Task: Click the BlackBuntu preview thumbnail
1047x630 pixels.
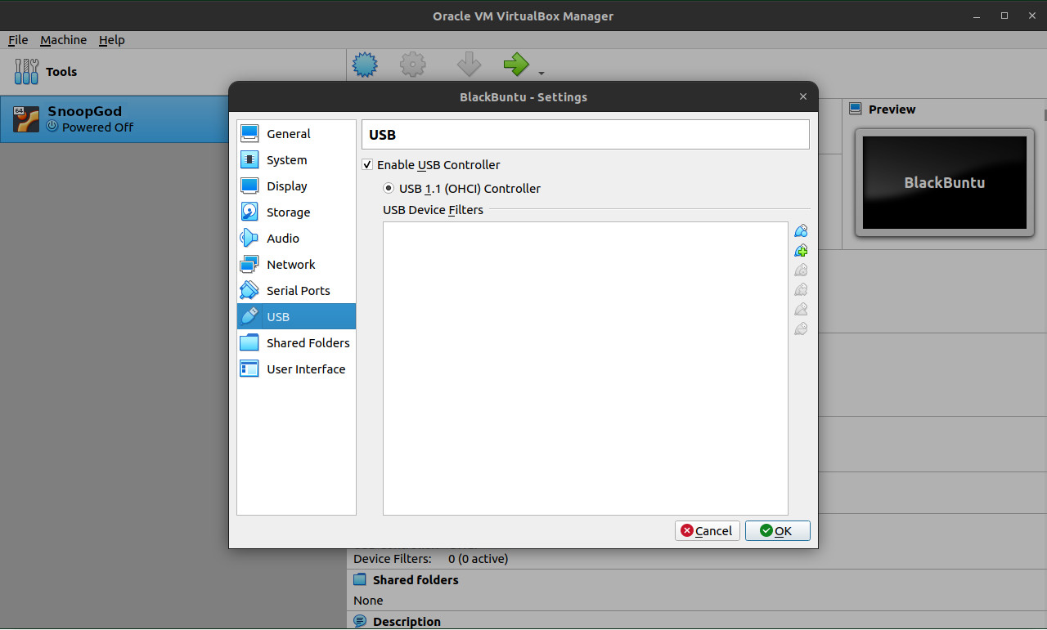Action: click(x=945, y=182)
